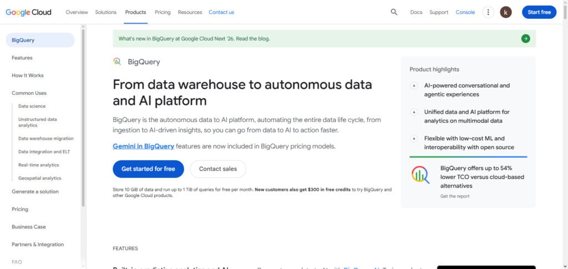Click the Get started for free button
The width and height of the screenshot is (568, 269).
(x=148, y=169)
